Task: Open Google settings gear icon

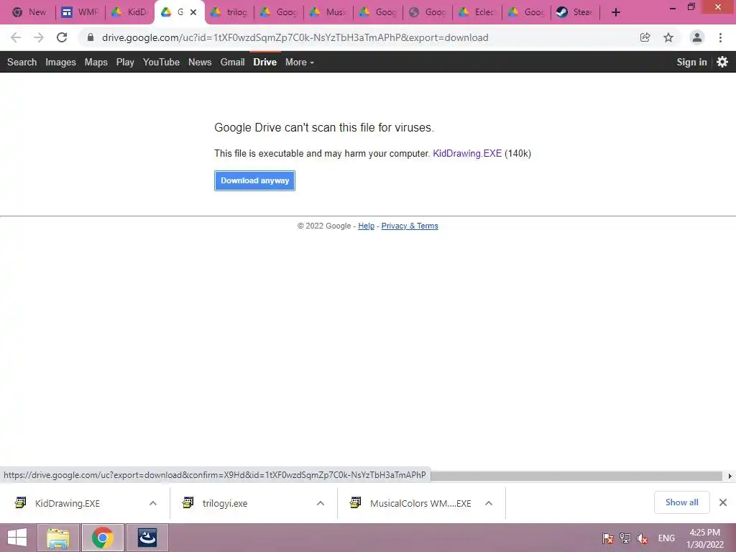Action: point(722,62)
